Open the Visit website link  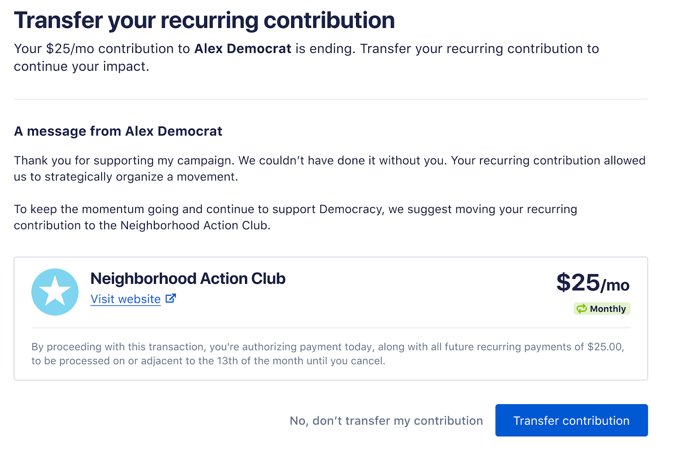click(x=125, y=299)
